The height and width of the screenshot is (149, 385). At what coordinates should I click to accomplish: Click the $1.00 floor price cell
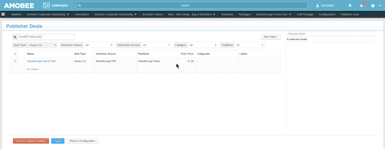click(x=190, y=61)
